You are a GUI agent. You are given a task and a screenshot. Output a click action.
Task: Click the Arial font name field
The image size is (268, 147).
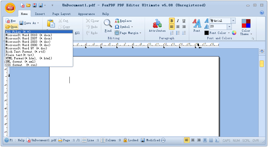pyautogui.click(x=220, y=21)
